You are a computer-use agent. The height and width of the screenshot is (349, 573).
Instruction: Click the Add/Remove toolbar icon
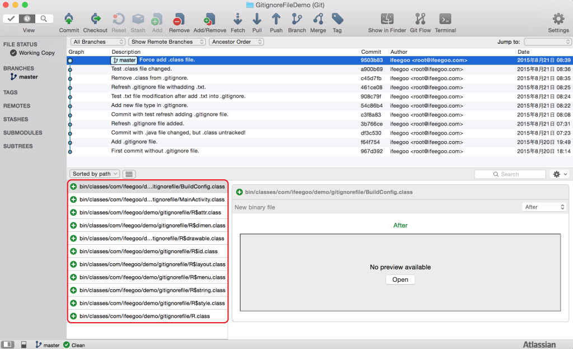pos(210,19)
